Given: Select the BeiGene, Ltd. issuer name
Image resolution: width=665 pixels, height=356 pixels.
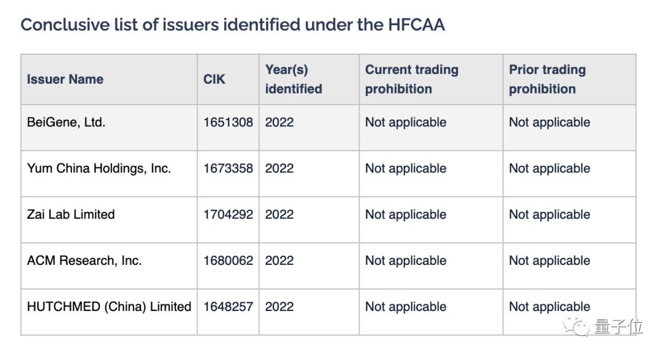Looking at the screenshot, I should pyautogui.click(x=66, y=123).
